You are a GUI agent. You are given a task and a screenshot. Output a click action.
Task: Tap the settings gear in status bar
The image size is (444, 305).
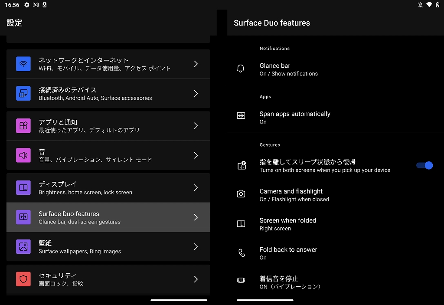coord(26,5)
